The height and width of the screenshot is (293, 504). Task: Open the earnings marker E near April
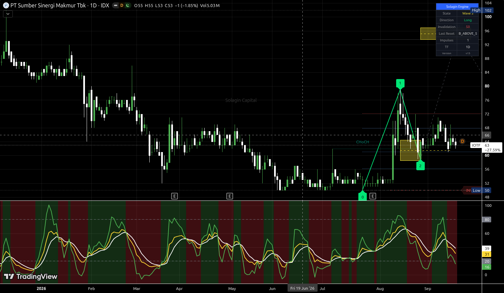(174, 196)
